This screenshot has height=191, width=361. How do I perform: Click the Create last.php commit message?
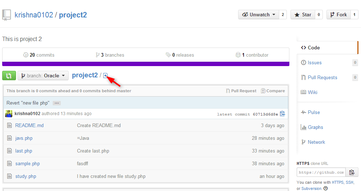(x=93, y=151)
